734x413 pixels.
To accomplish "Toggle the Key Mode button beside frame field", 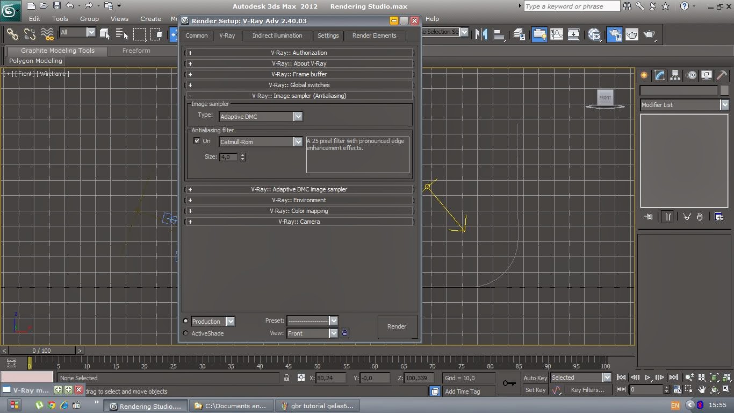I will [x=621, y=389].
